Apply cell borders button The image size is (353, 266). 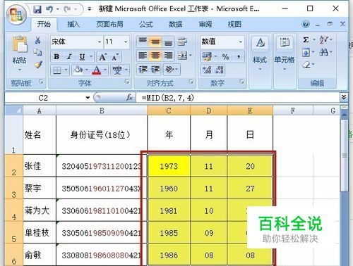57,70
